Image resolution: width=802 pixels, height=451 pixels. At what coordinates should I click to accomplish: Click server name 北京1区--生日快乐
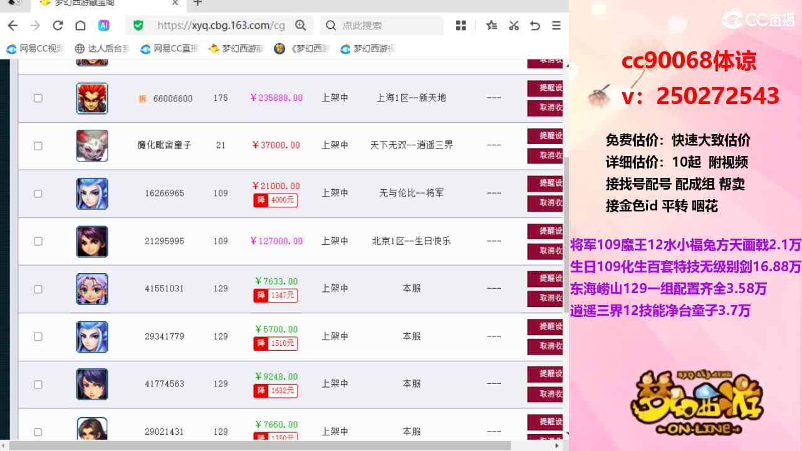click(x=411, y=241)
